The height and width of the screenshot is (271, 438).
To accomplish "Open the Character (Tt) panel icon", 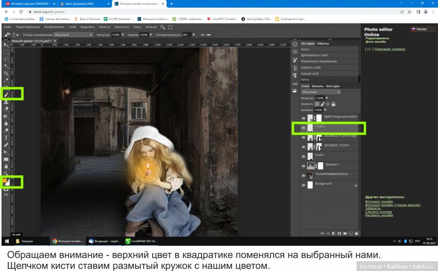I will (295, 68).
